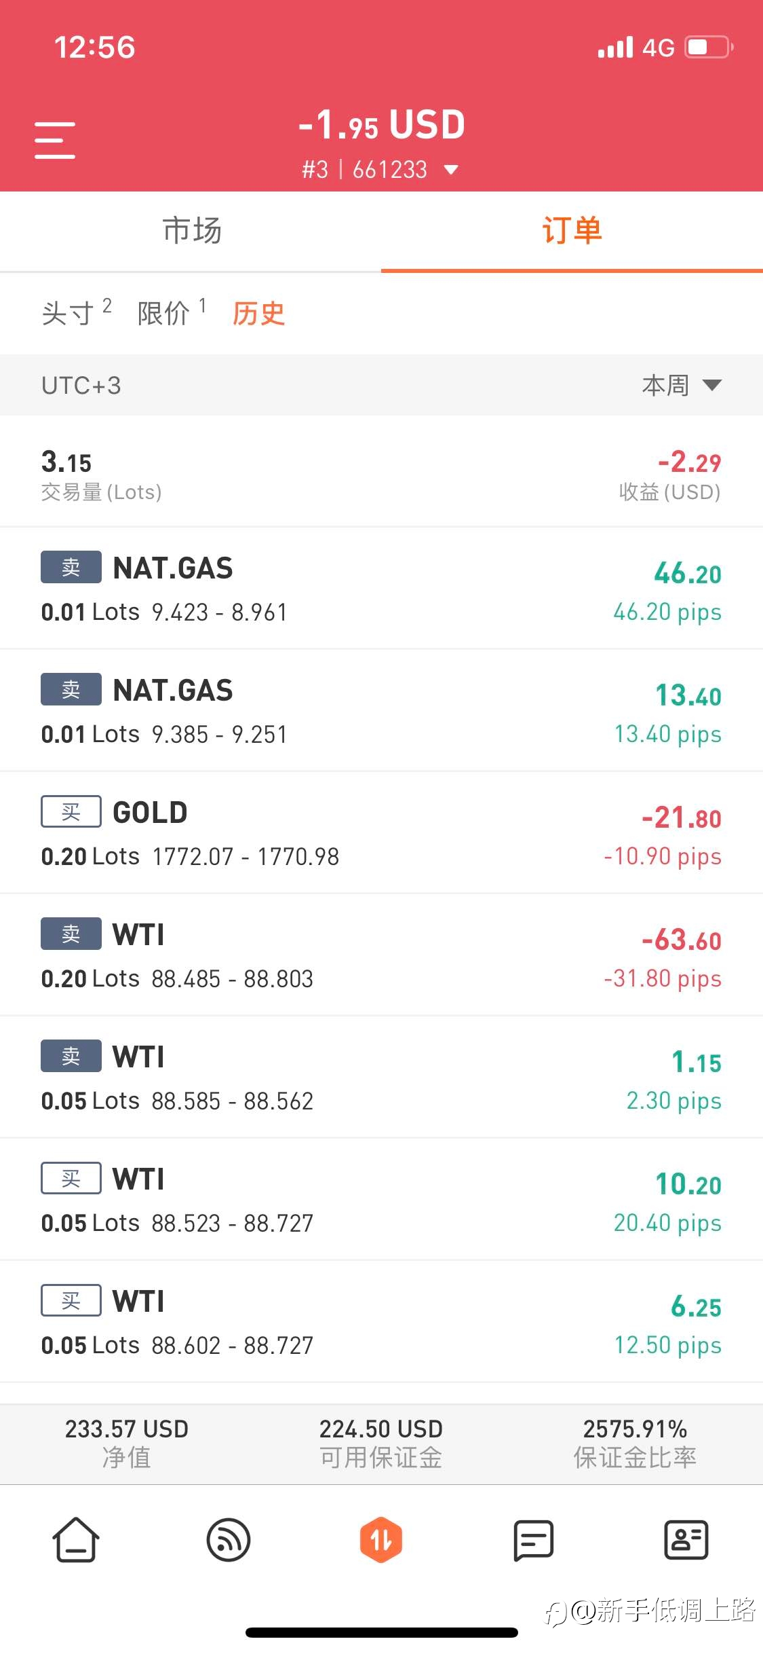Screen dimensions: 763x1654
Task: Expand the account #3 661233 selector
Action: pyautogui.click(x=366, y=169)
